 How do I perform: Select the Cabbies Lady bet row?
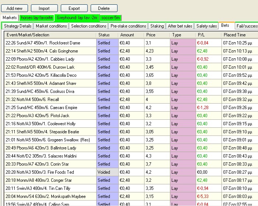point(131,59)
